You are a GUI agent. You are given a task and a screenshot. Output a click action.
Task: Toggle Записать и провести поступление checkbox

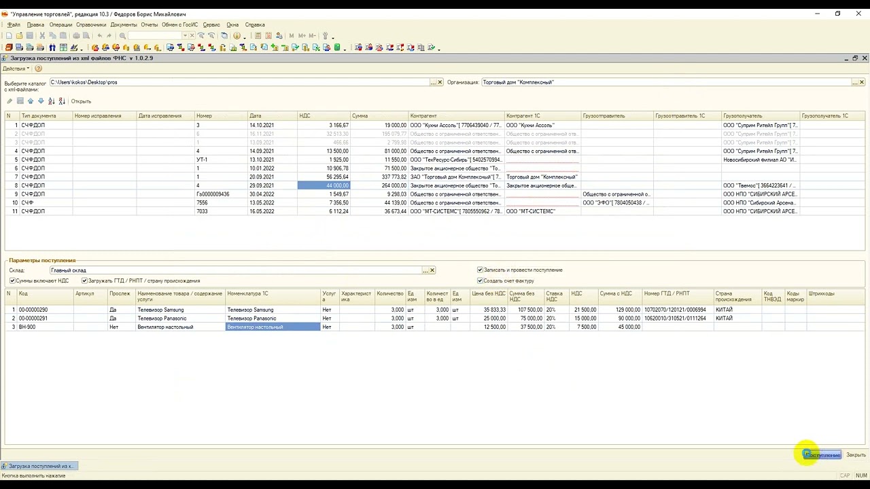[480, 270]
